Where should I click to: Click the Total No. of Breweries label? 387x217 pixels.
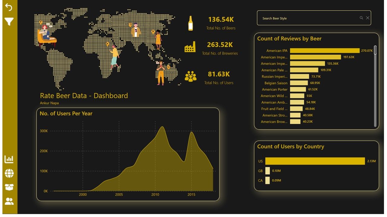[220, 53]
